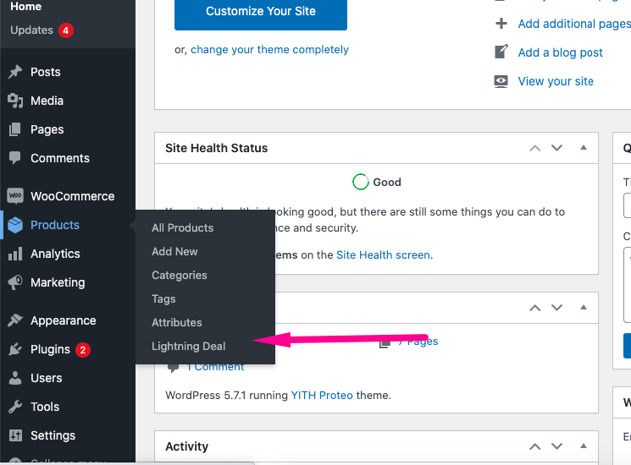The height and width of the screenshot is (465, 631).
Task: Select All Products in the submenu
Action: (x=182, y=227)
